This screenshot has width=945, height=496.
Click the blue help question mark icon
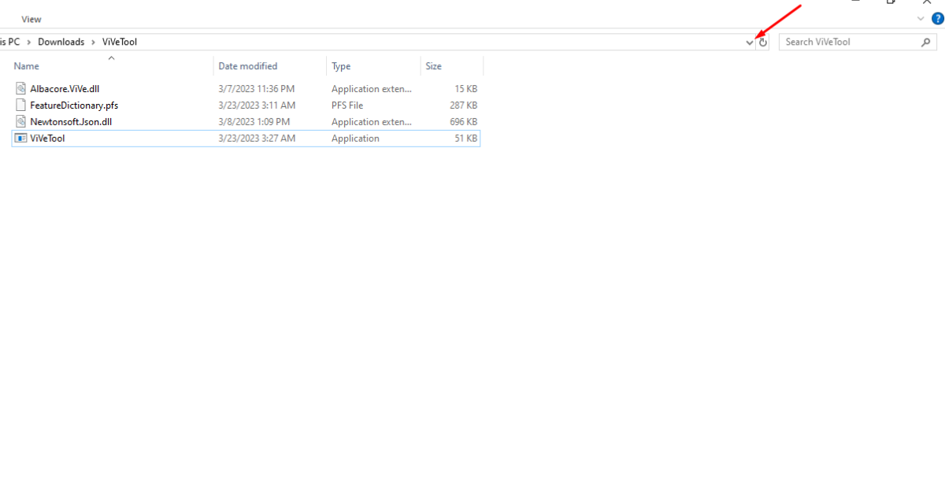[937, 18]
